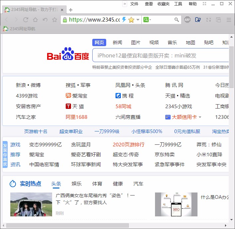Click the gray bookmark star in toolbar
Screen dimensions: 235x229
(54, 20)
